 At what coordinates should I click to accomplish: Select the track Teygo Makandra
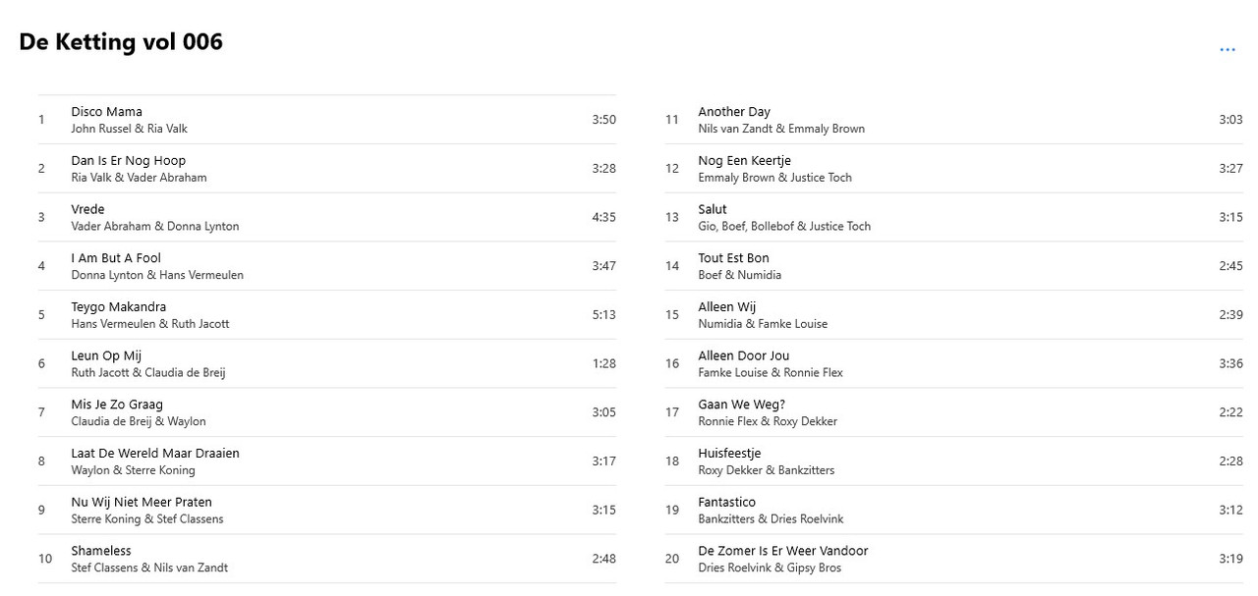pos(327,314)
